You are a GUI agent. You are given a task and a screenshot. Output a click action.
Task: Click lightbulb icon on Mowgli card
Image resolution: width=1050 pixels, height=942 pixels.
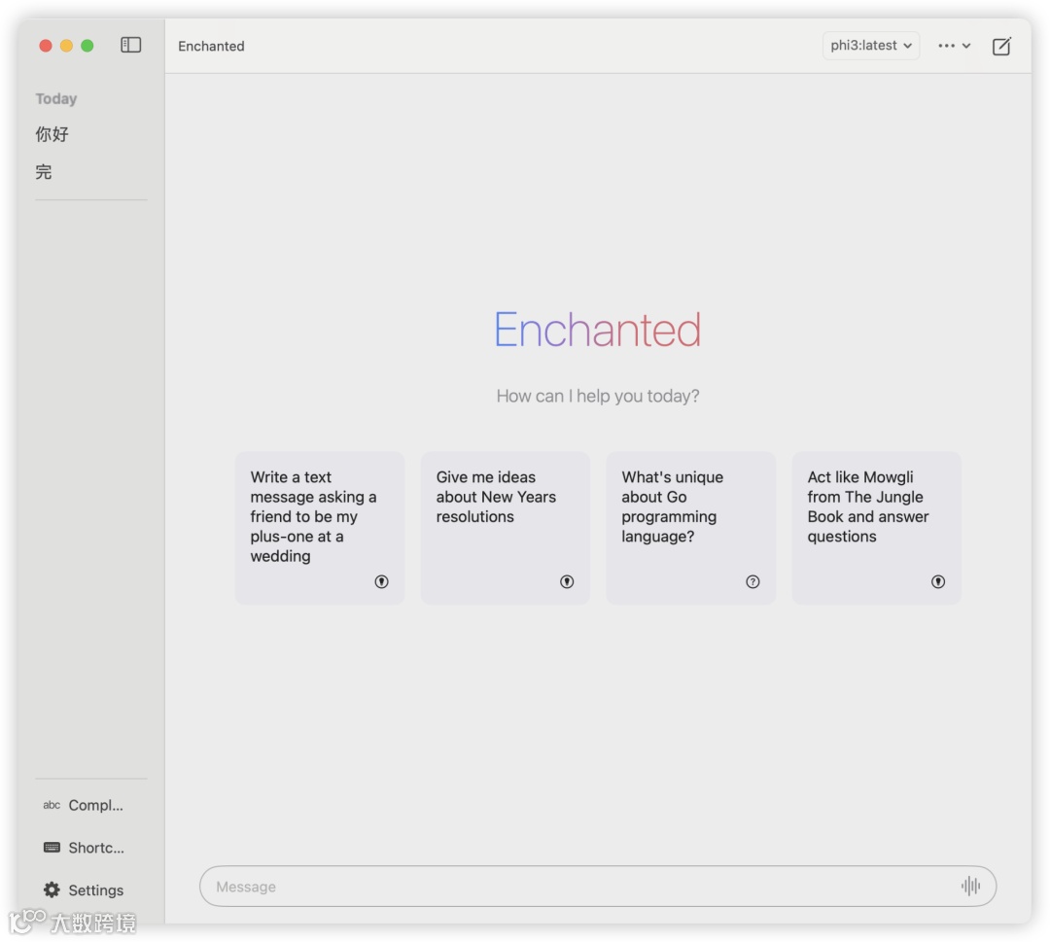pyautogui.click(x=938, y=581)
